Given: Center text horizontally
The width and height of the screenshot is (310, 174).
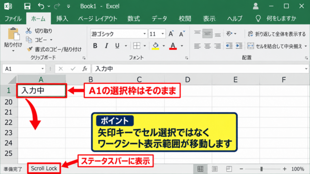Looking at the screenshot, I should tap(207, 46).
